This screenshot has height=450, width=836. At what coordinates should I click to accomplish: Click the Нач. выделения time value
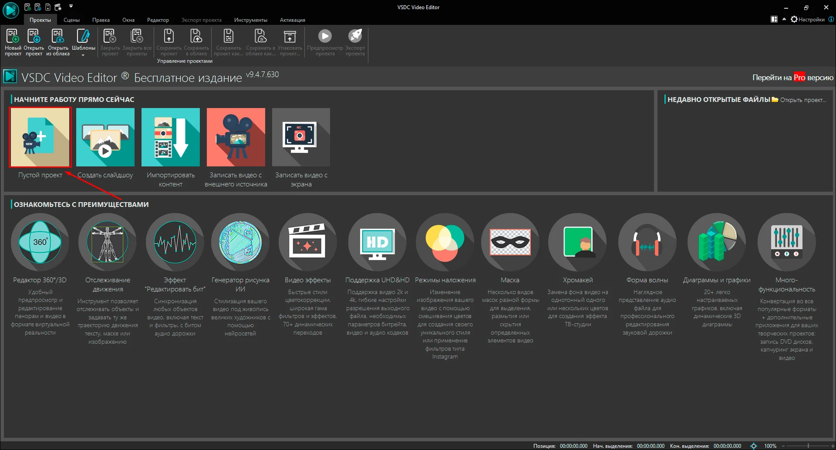[x=651, y=446]
